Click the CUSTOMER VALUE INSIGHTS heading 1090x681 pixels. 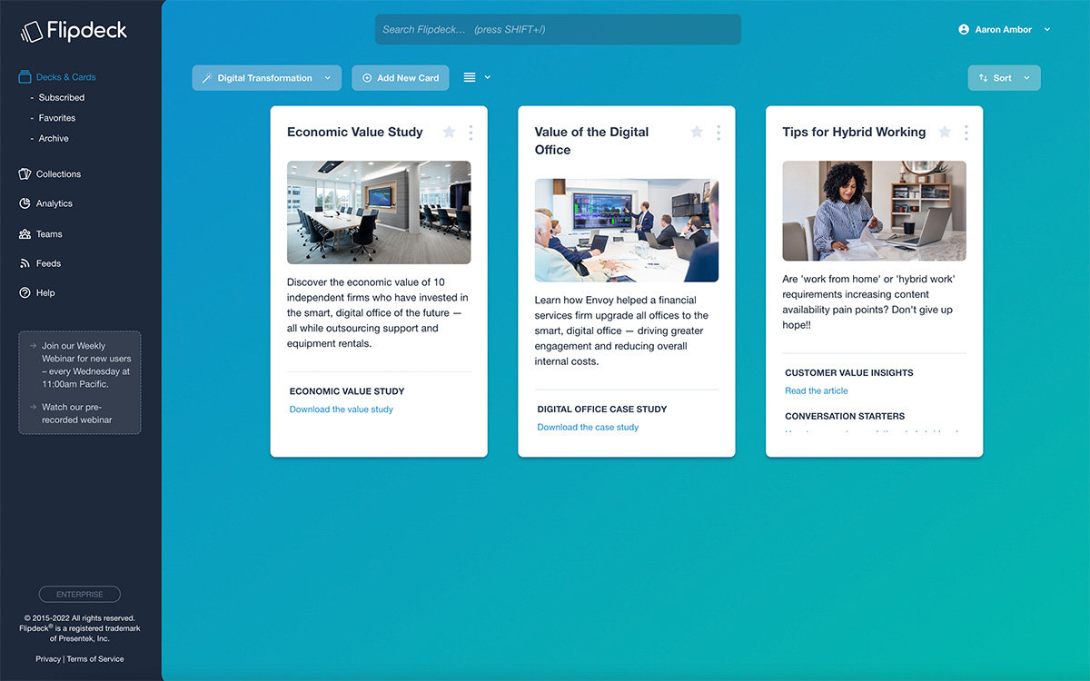pyautogui.click(x=849, y=373)
